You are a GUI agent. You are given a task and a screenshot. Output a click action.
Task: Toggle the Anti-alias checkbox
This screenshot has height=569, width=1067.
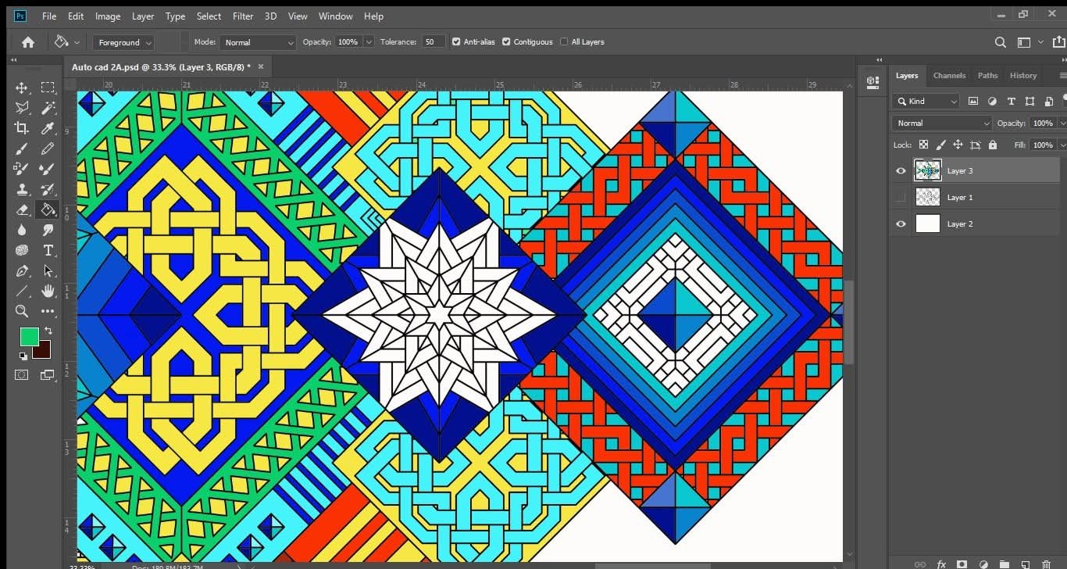(456, 42)
